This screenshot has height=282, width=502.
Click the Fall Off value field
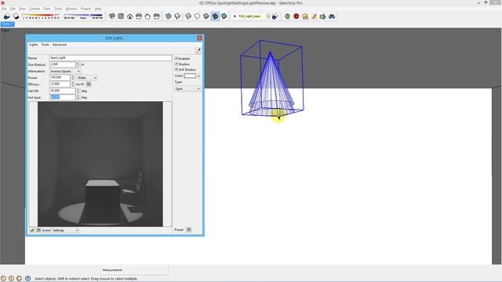click(63, 91)
